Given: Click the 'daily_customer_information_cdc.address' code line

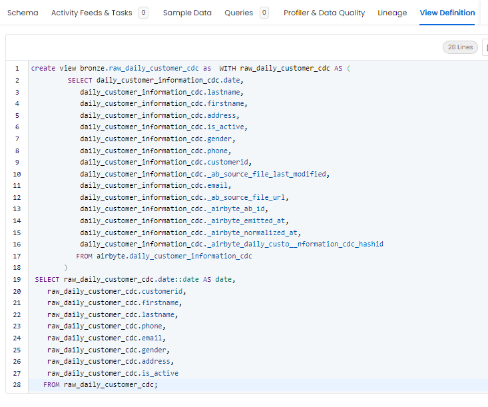Looking at the screenshot, I should (160, 115).
